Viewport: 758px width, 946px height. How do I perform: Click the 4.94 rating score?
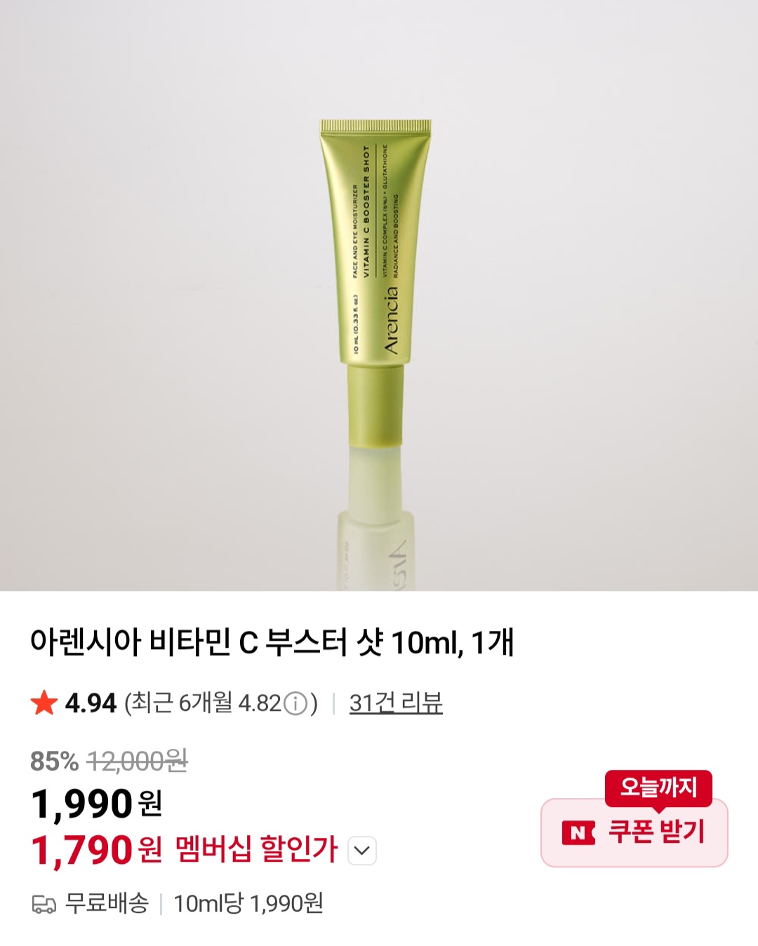tap(91, 703)
